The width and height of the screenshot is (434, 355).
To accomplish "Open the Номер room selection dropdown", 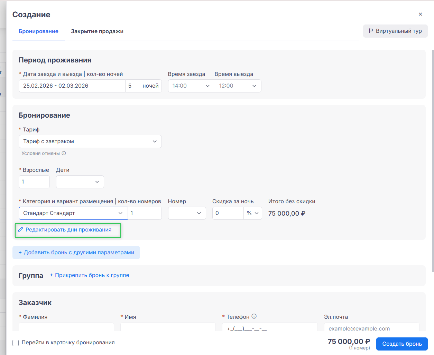I will click(187, 213).
